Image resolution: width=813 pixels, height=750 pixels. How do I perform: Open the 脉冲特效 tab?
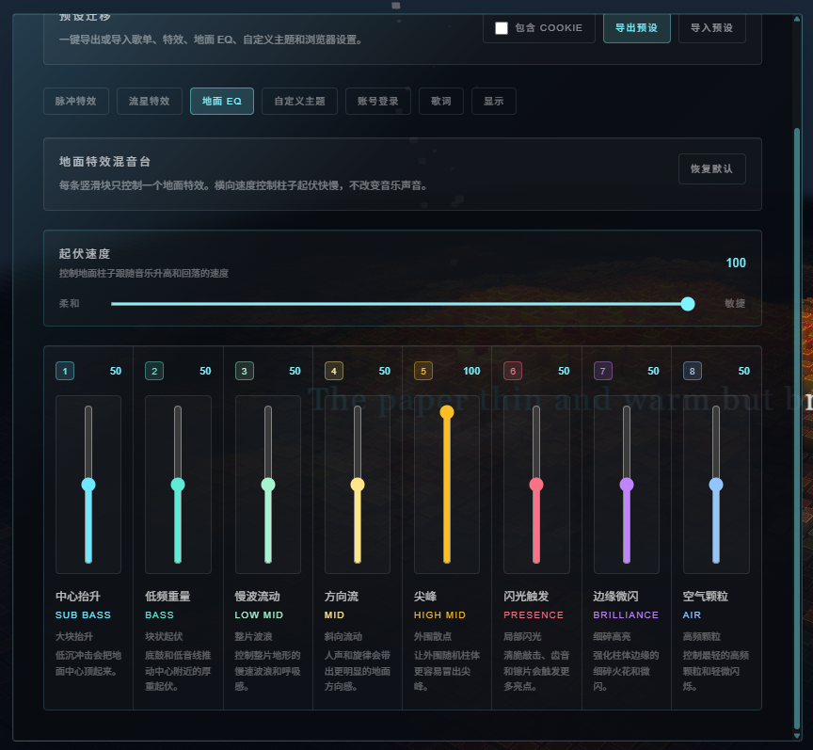76,101
